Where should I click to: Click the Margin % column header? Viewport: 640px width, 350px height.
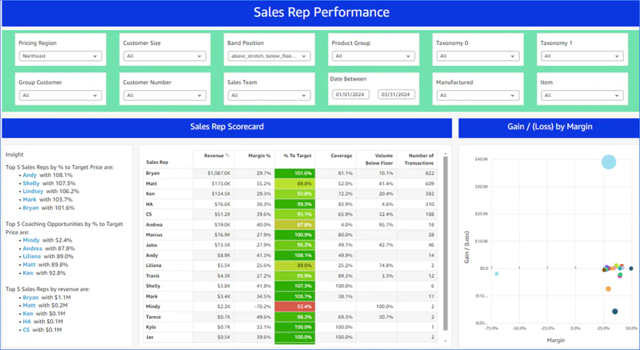coord(259,156)
